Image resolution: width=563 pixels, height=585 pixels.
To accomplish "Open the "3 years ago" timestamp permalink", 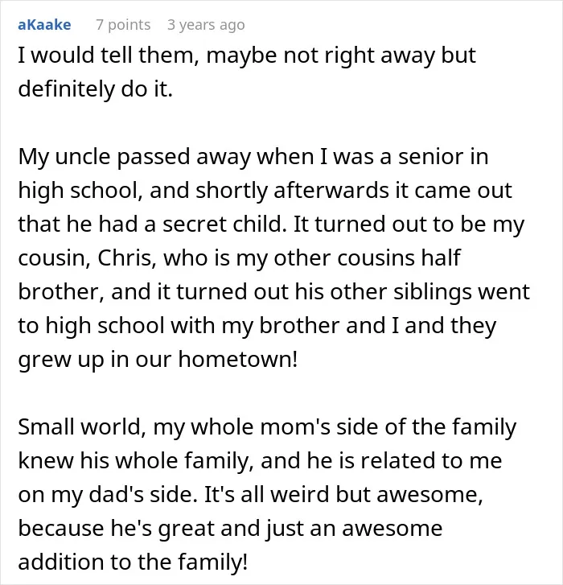I will (x=206, y=25).
